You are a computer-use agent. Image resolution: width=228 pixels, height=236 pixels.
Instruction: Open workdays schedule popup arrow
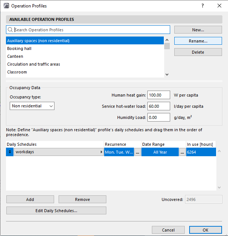click(101, 152)
